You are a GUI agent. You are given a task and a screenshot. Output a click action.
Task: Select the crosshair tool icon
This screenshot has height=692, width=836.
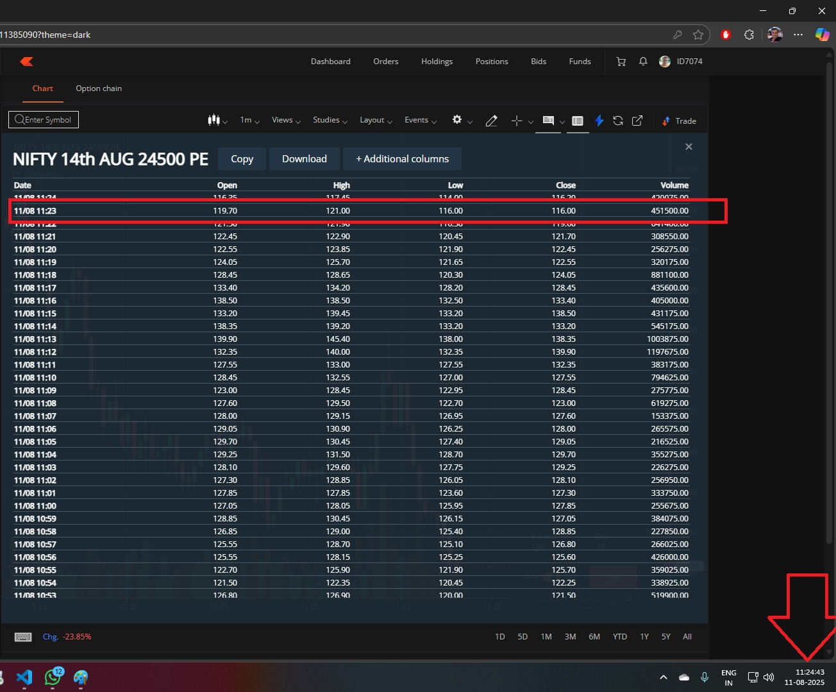pyautogui.click(x=517, y=121)
